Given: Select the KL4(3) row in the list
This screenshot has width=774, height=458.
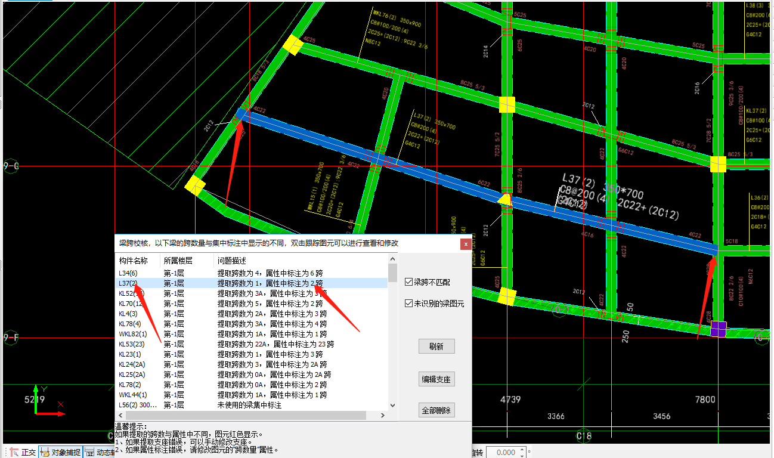Looking at the screenshot, I should pyautogui.click(x=251, y=314).
